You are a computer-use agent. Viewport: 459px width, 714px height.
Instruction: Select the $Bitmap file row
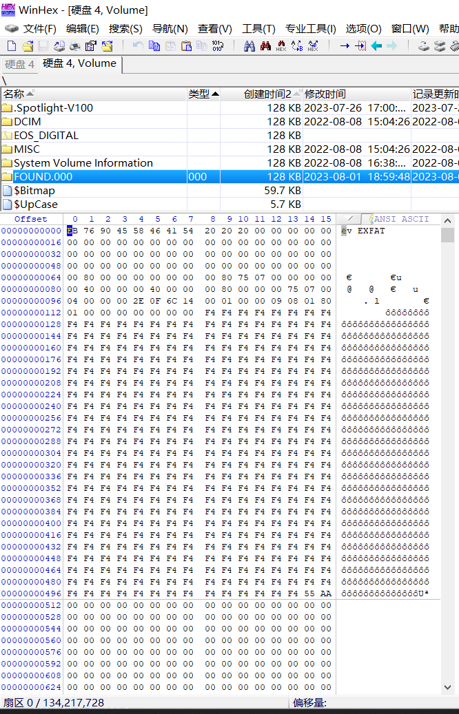pyautogui.click(x=229, y=190)
